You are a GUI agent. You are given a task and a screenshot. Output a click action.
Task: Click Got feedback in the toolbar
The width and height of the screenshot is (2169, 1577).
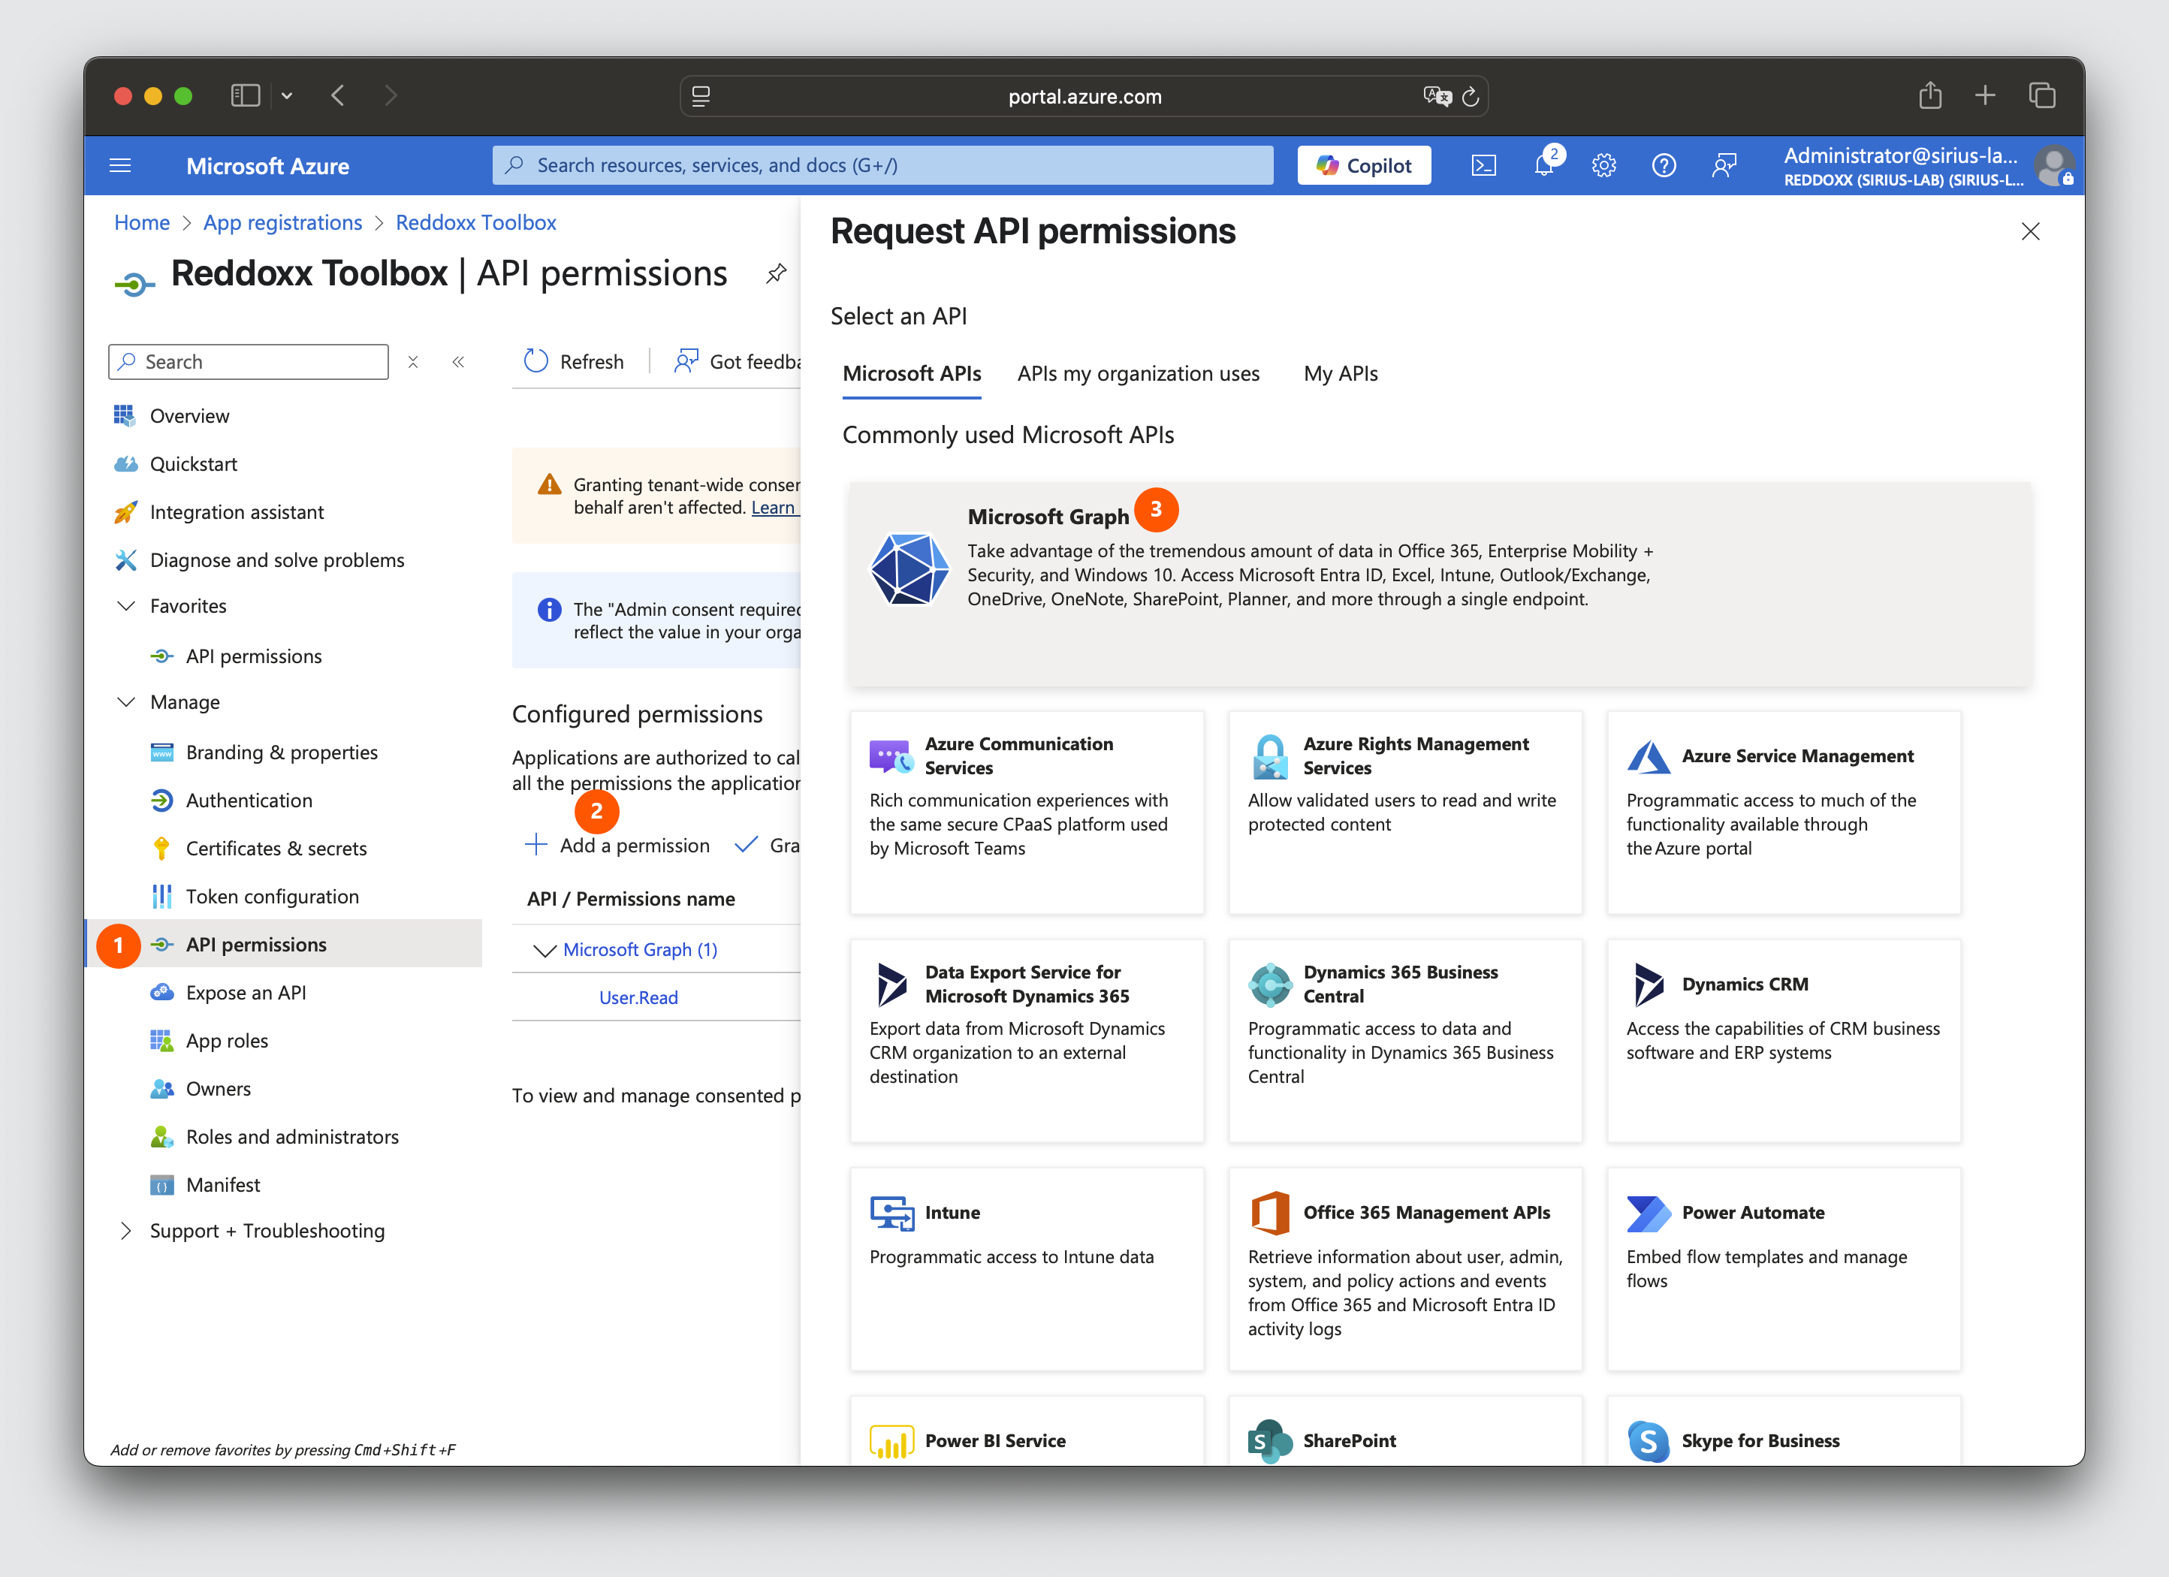point(736,361)
